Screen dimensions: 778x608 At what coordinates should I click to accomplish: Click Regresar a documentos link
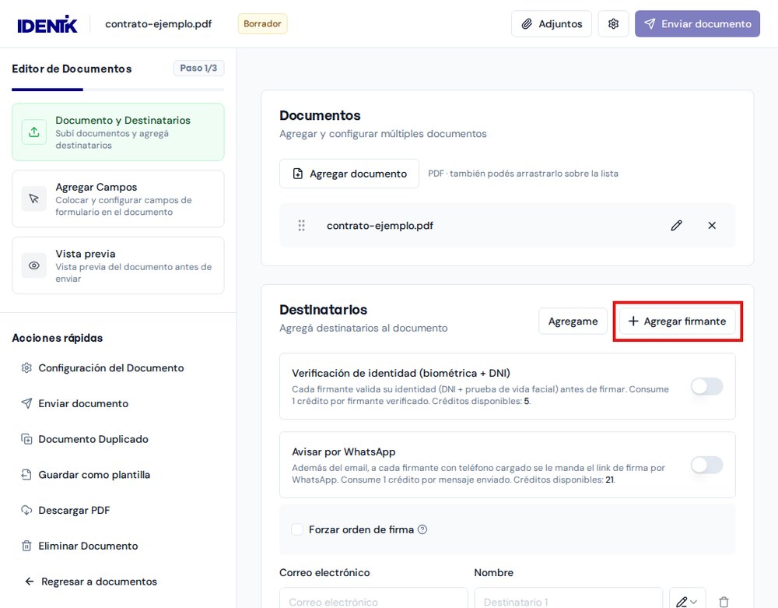coord(91,582)
